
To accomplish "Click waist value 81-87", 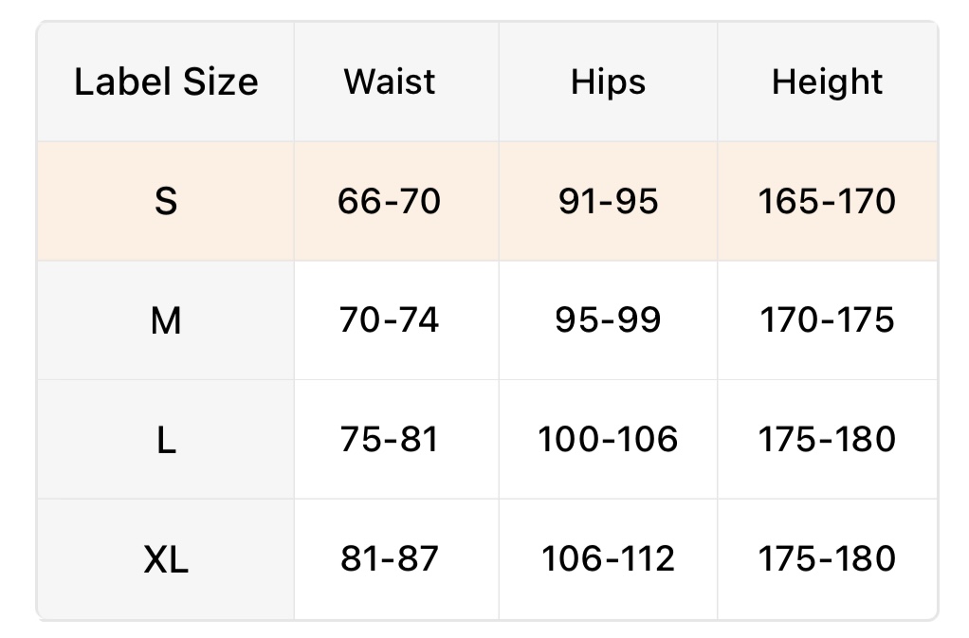I will [x=390, y=559].
